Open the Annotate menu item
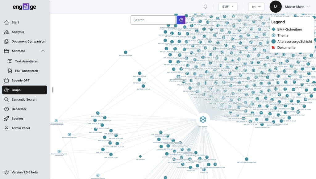This screenshot has width=316, height=179. [25, 51]
